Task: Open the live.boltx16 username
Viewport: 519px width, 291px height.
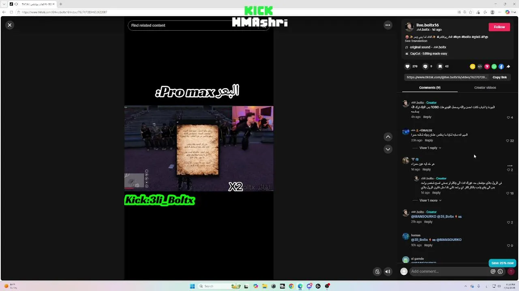Action: (x=427, y=25)
